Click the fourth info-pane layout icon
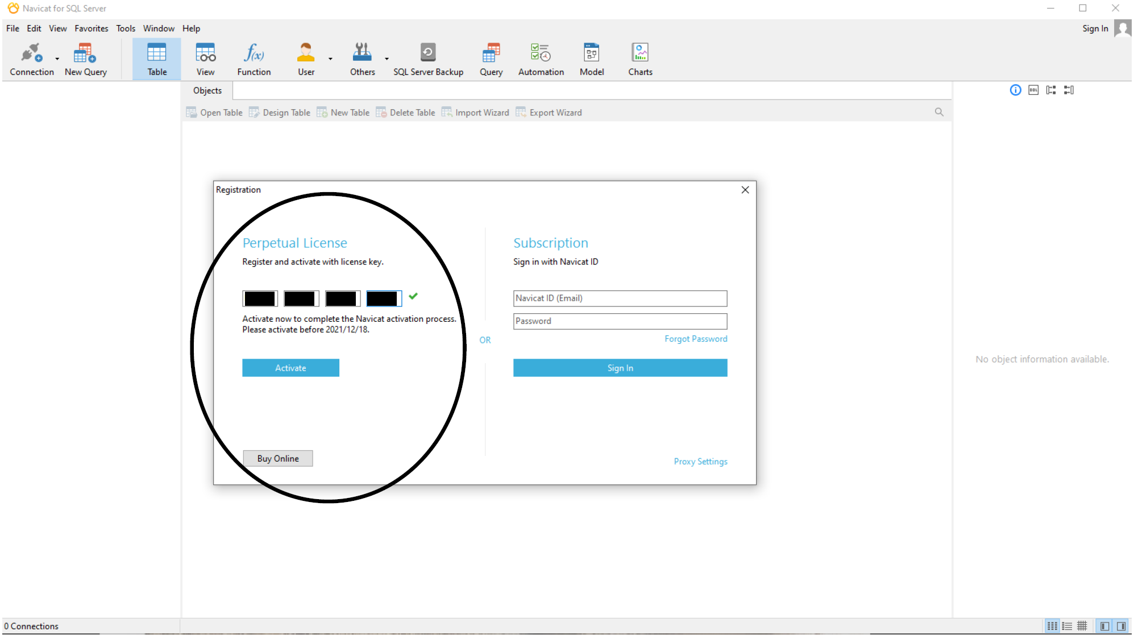The image size is (1134, 635). pyautogui.click(x=1069, y=90)
